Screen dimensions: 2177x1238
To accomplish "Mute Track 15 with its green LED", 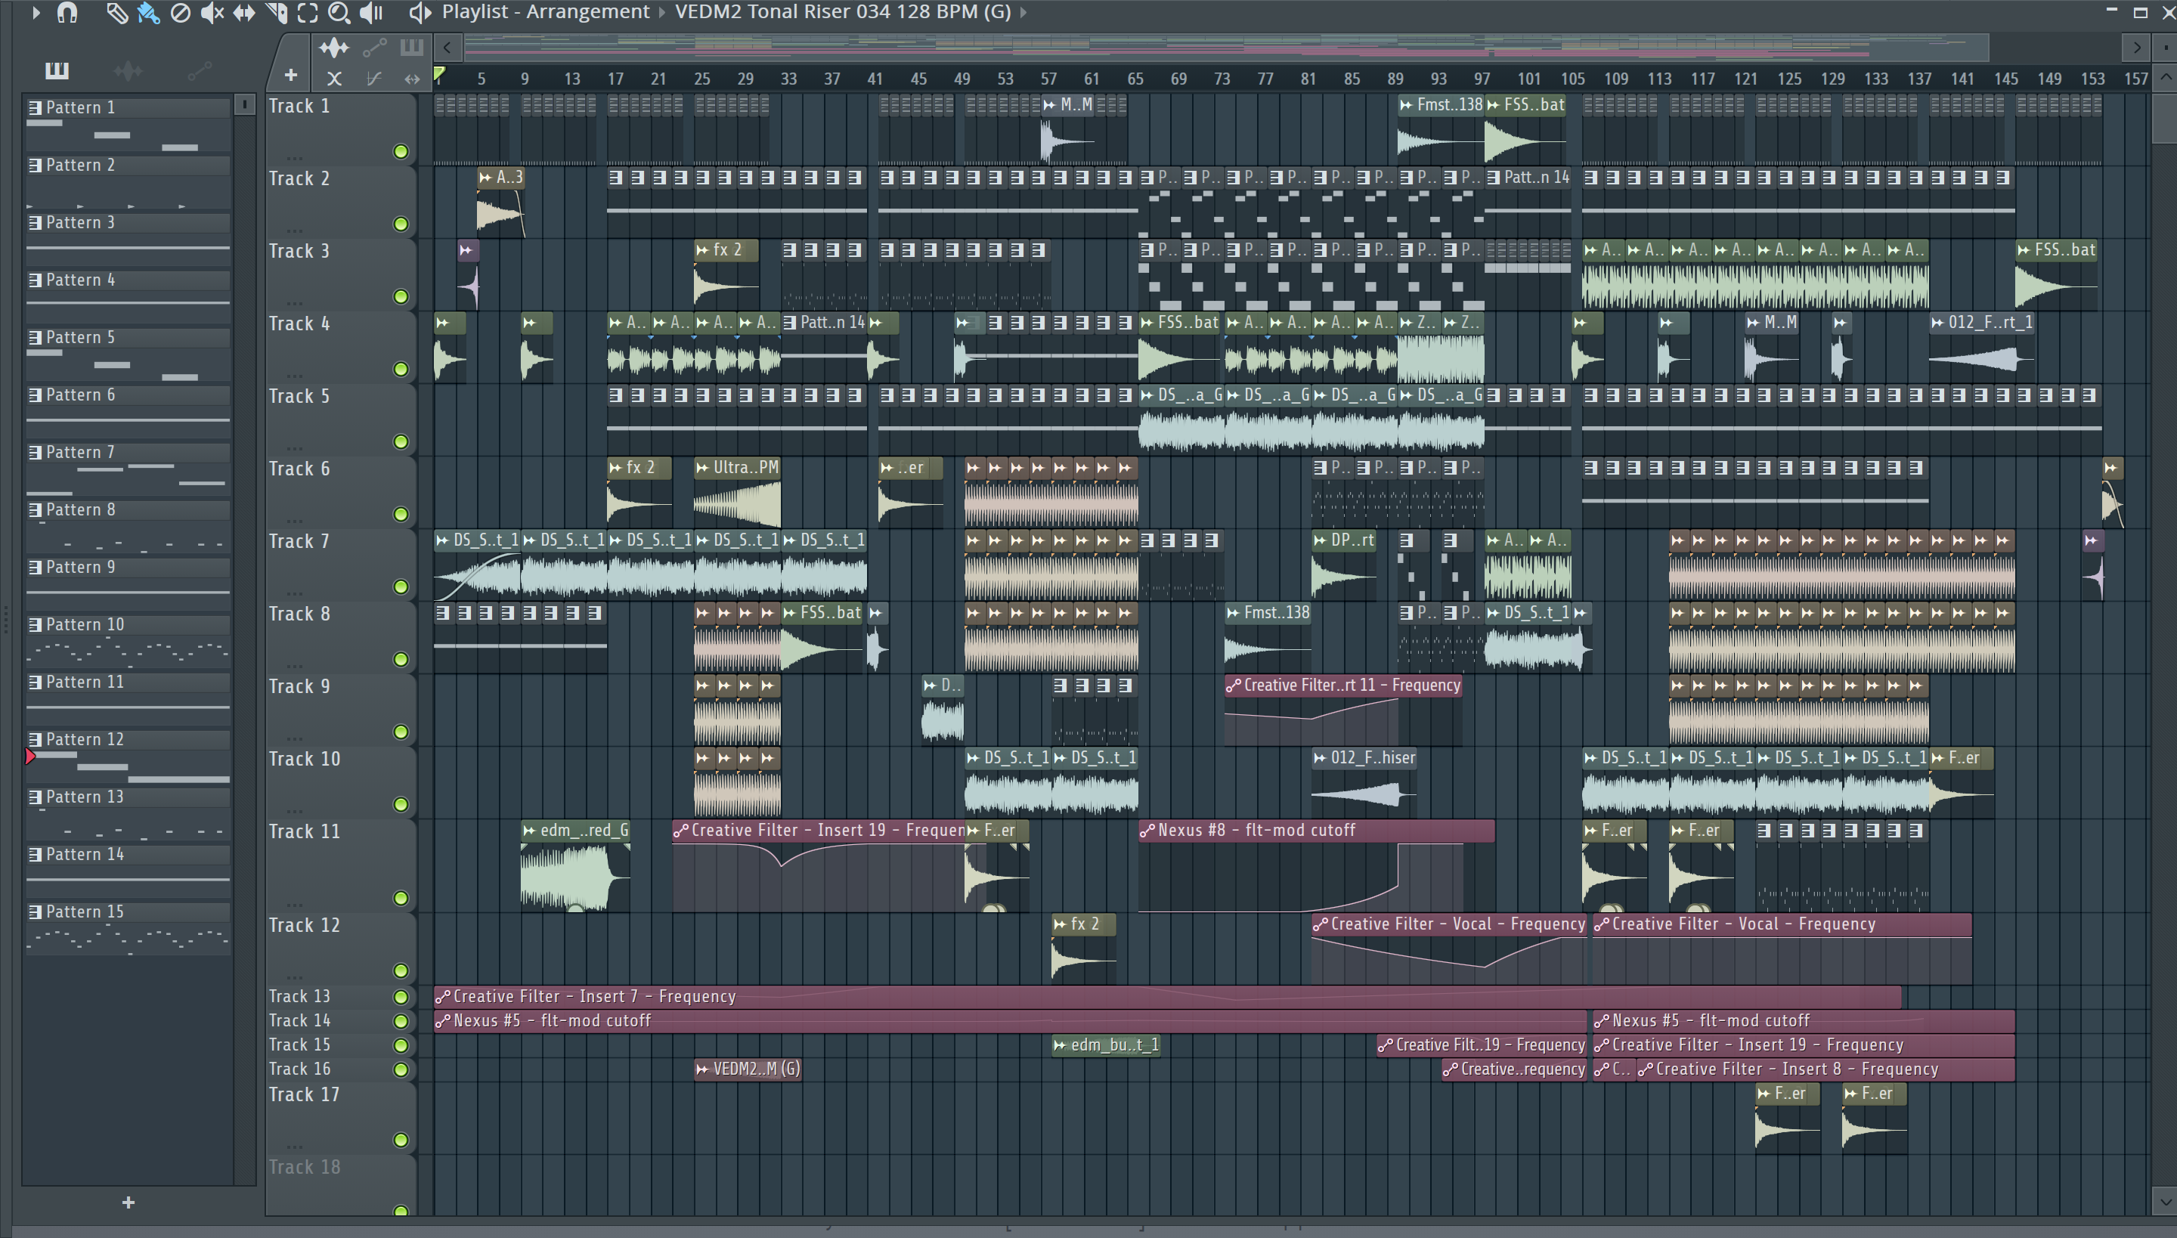I will (401, 1045).
